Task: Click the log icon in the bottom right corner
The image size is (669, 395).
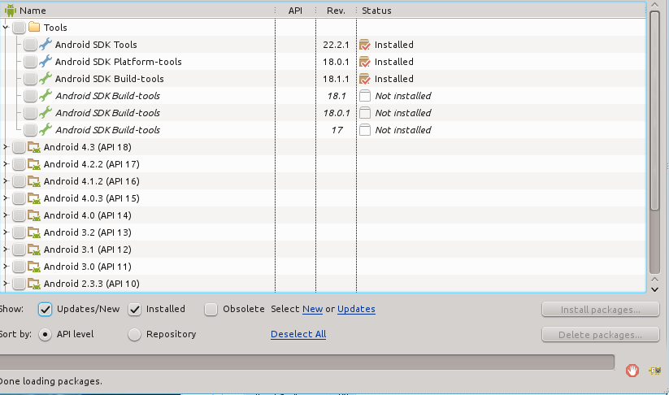Action: [x=655, y=371]
